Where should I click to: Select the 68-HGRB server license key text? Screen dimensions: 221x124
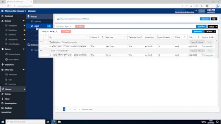[68, 55]
